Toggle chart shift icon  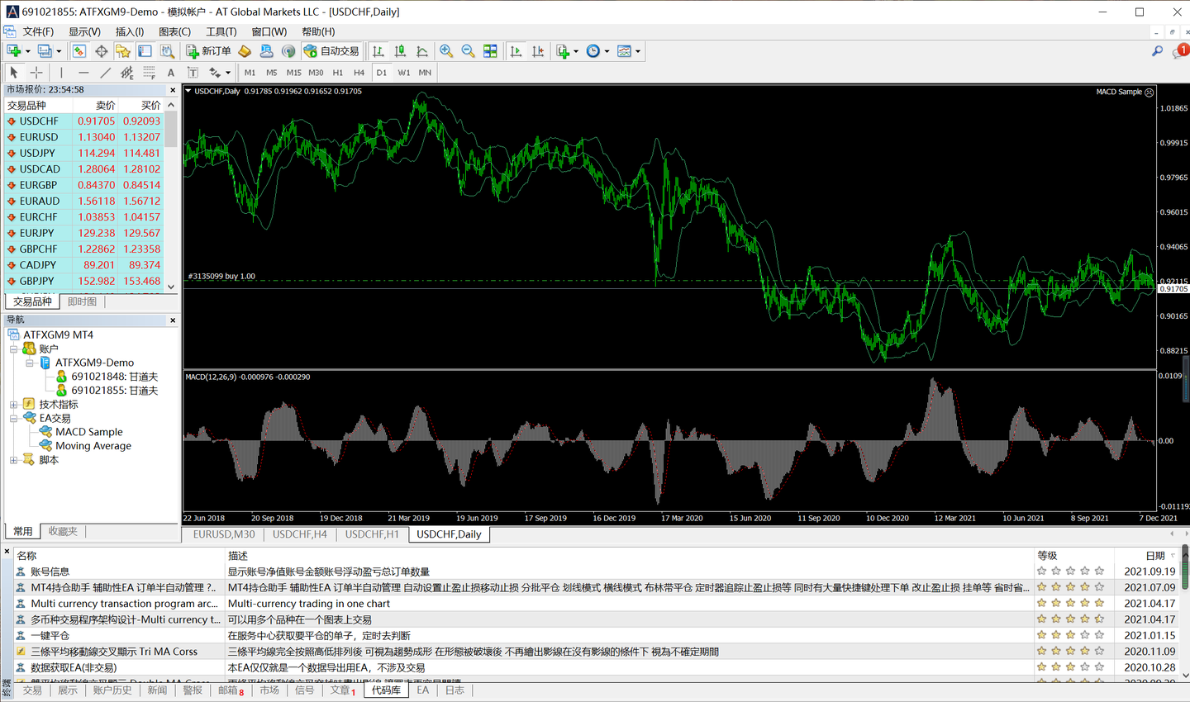point(538,51)
